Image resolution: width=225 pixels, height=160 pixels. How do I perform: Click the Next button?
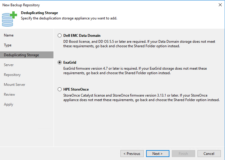(157, 154)
